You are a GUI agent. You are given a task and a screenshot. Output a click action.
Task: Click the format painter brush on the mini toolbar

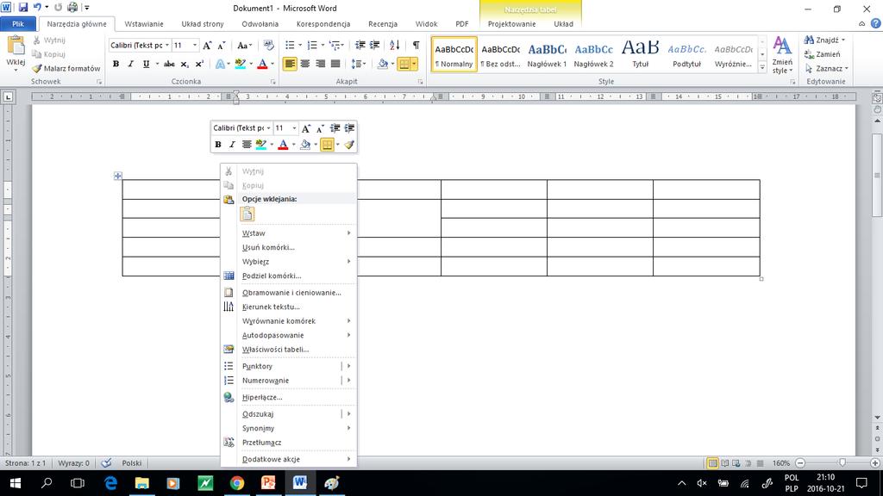tap(349, 145)
